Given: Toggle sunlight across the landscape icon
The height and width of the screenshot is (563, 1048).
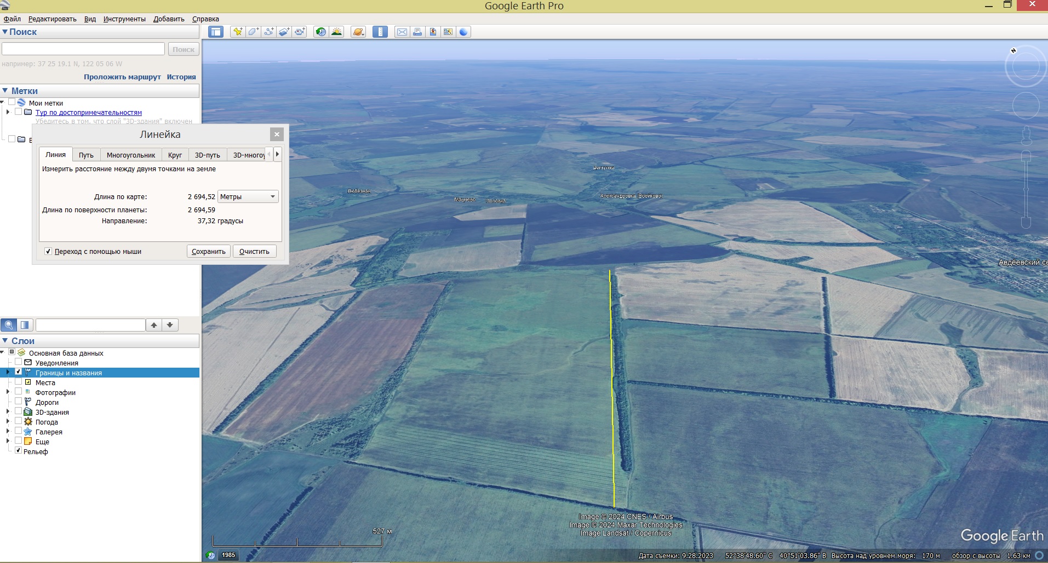Looking at the screenshot, I should click(x=336, y=32).
